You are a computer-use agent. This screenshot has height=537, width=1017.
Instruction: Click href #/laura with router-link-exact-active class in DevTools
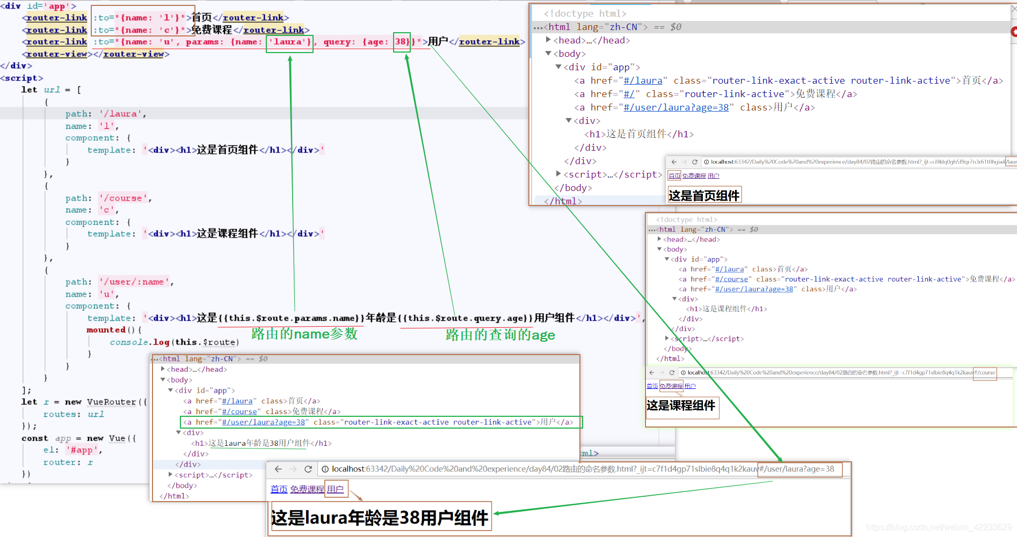pyautogui.click(x=643, y=80)
